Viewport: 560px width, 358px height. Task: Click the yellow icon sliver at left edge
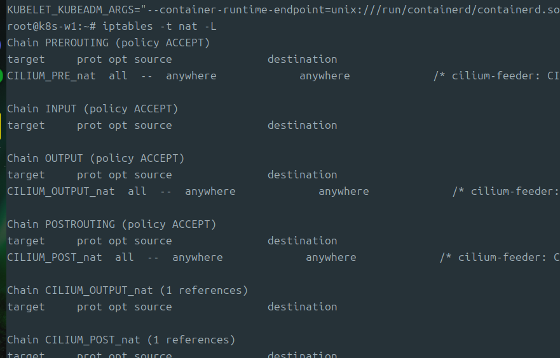(x=1, y=126)
